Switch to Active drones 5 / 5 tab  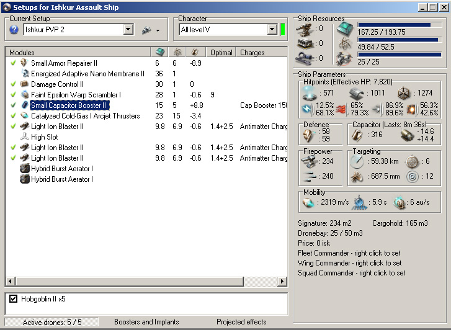[51, 322]
